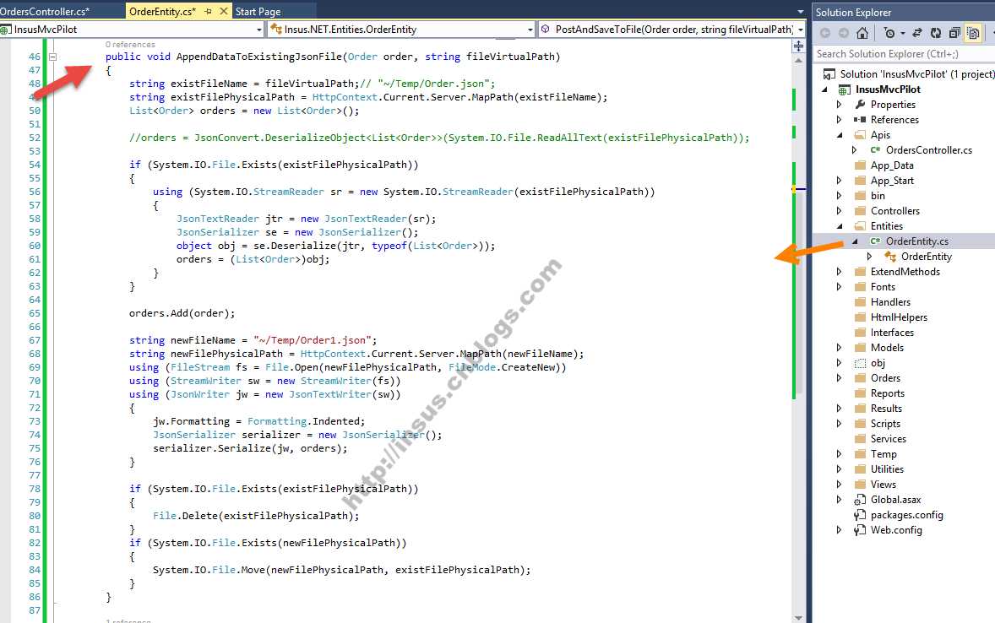The height and width of the screenshot is (623, 995).
Task: Expand the App_Start folder
Action: 839,181
